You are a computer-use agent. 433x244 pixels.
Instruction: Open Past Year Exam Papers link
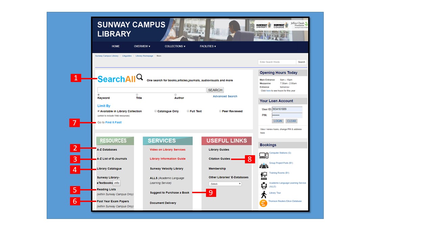(x=113, y=201)
